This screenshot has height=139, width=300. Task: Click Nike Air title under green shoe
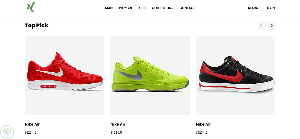[x=118, y=124]
